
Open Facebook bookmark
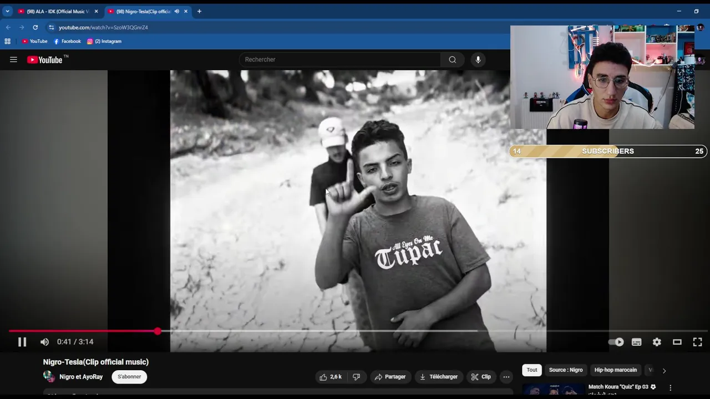click(x=67, y=41)
